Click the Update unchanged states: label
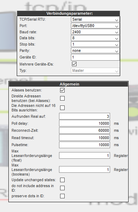 tap(34, 180)
